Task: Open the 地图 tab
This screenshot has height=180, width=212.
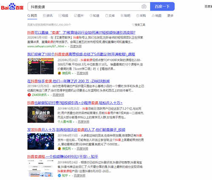Action: tap(156, 16)
